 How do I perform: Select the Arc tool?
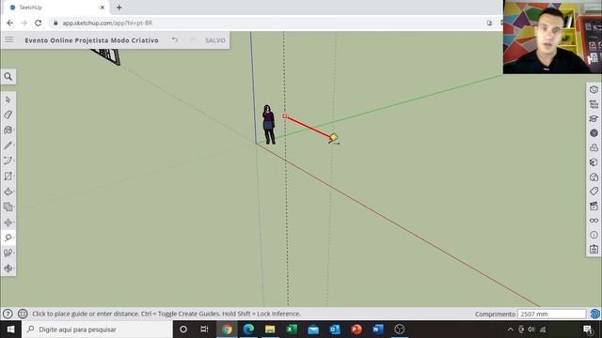[8, 161]
